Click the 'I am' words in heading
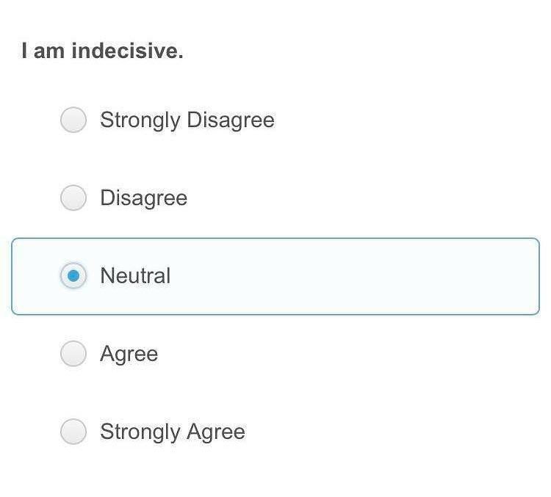 coord(43,51)
